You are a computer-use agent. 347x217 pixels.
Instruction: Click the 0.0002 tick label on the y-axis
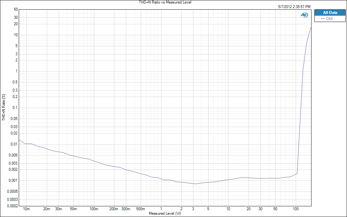click(x=12, y=206)
